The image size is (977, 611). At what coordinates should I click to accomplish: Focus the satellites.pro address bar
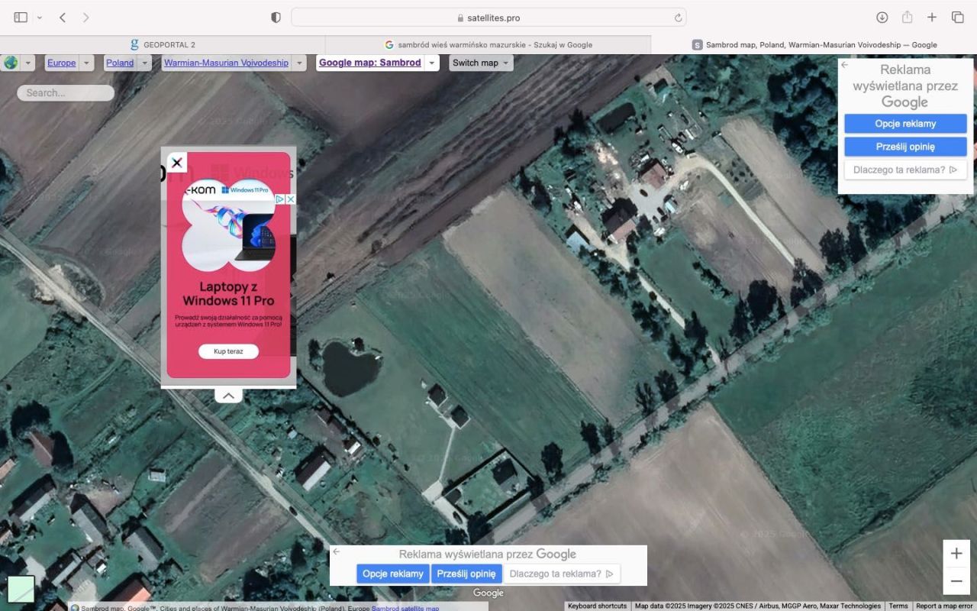(488, 18)
